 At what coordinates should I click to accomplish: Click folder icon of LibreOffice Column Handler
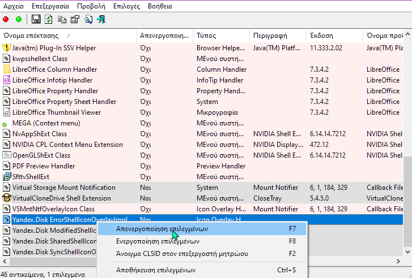point(7,69)
